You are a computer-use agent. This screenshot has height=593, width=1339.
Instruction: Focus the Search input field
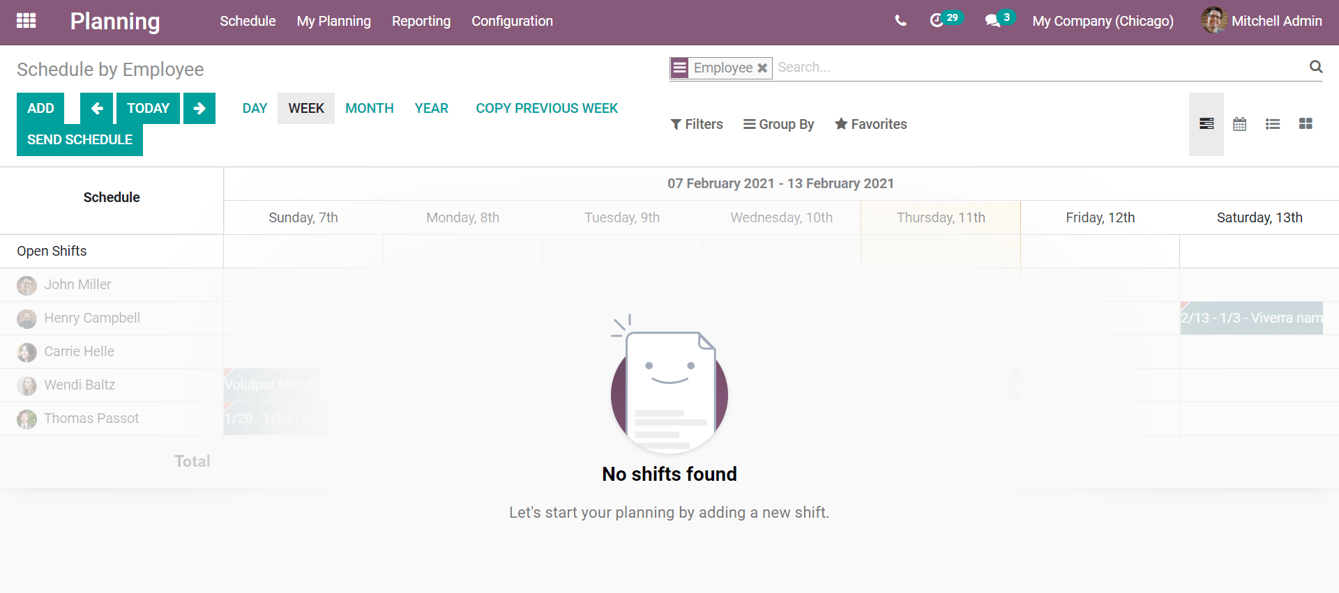(x=1039, y=68)
